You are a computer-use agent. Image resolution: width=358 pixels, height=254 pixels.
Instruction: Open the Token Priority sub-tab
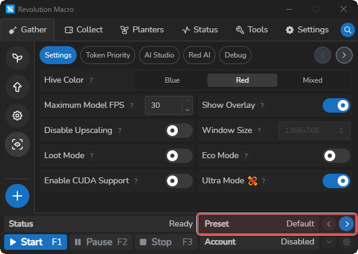tap(108, 55)
